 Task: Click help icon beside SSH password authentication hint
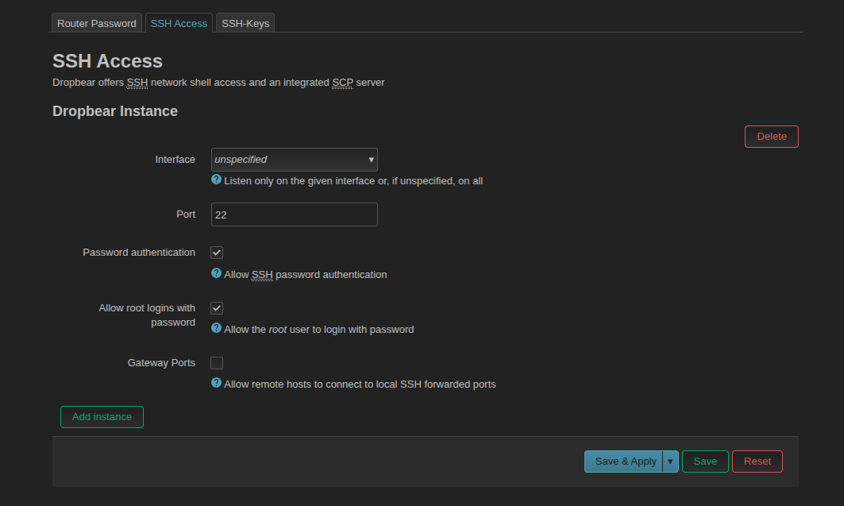click(x=216, y=273)
